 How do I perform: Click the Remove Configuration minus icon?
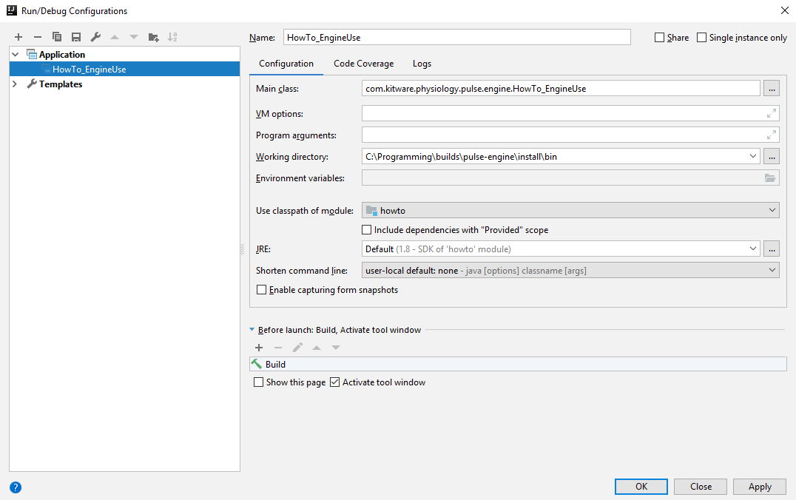tap(38, 37)
